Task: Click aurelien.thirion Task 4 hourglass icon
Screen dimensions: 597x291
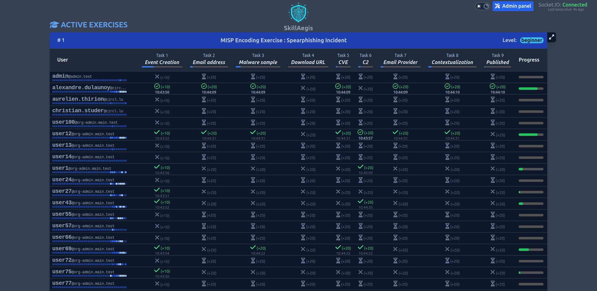Action: point(303,99)
